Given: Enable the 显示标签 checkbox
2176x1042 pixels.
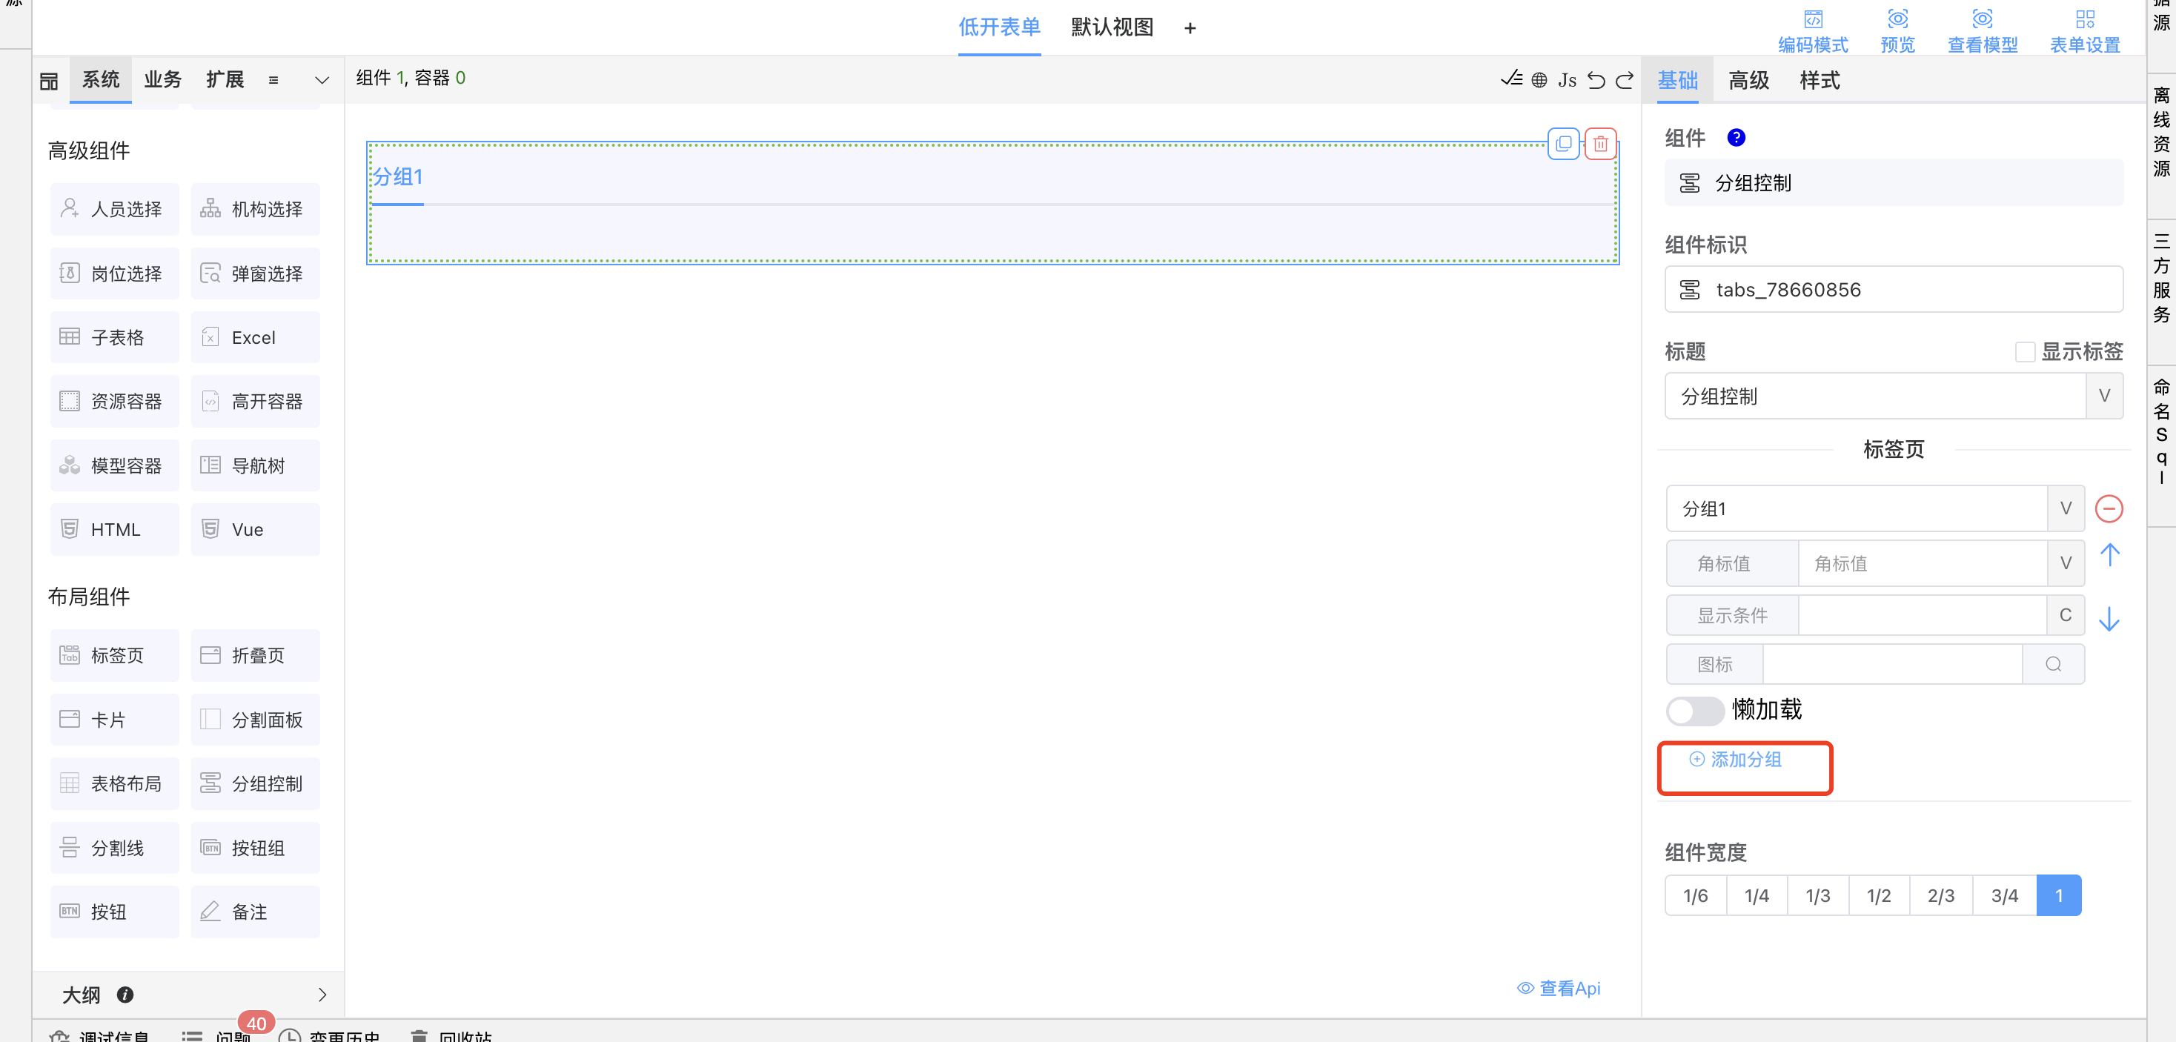Looking at the screenshot, I should [2025, 351].
